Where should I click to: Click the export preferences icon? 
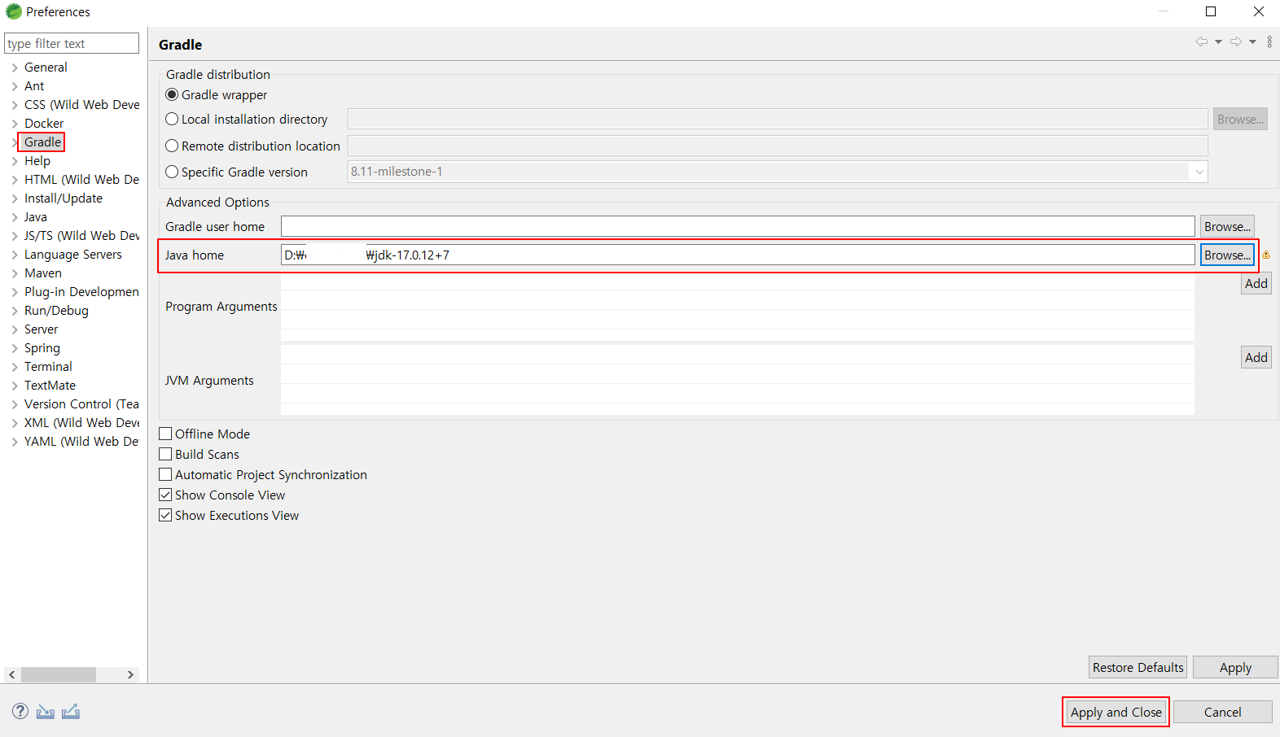[71, 712]
